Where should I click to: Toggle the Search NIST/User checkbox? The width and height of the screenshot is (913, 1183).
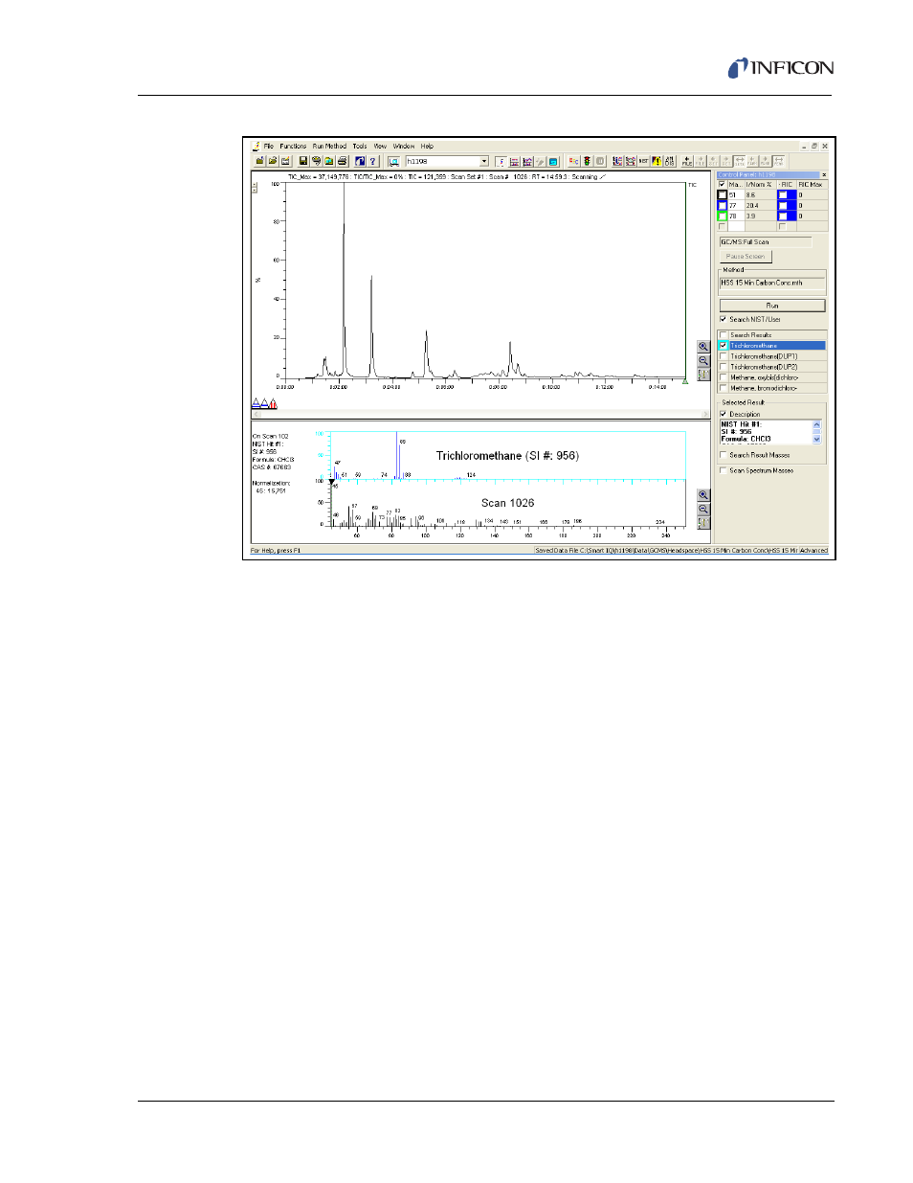724,319
